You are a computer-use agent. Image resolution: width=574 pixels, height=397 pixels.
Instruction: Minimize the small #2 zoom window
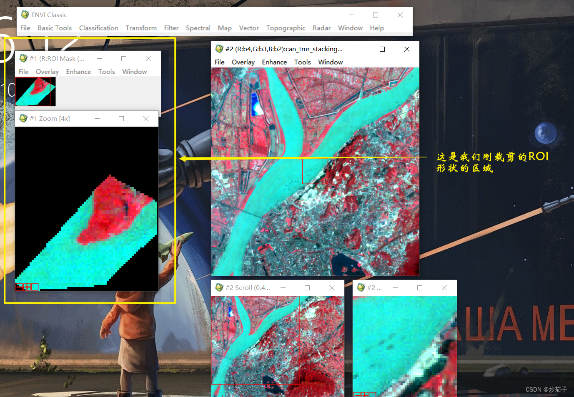pyautogui.click(x=396, y=288)
